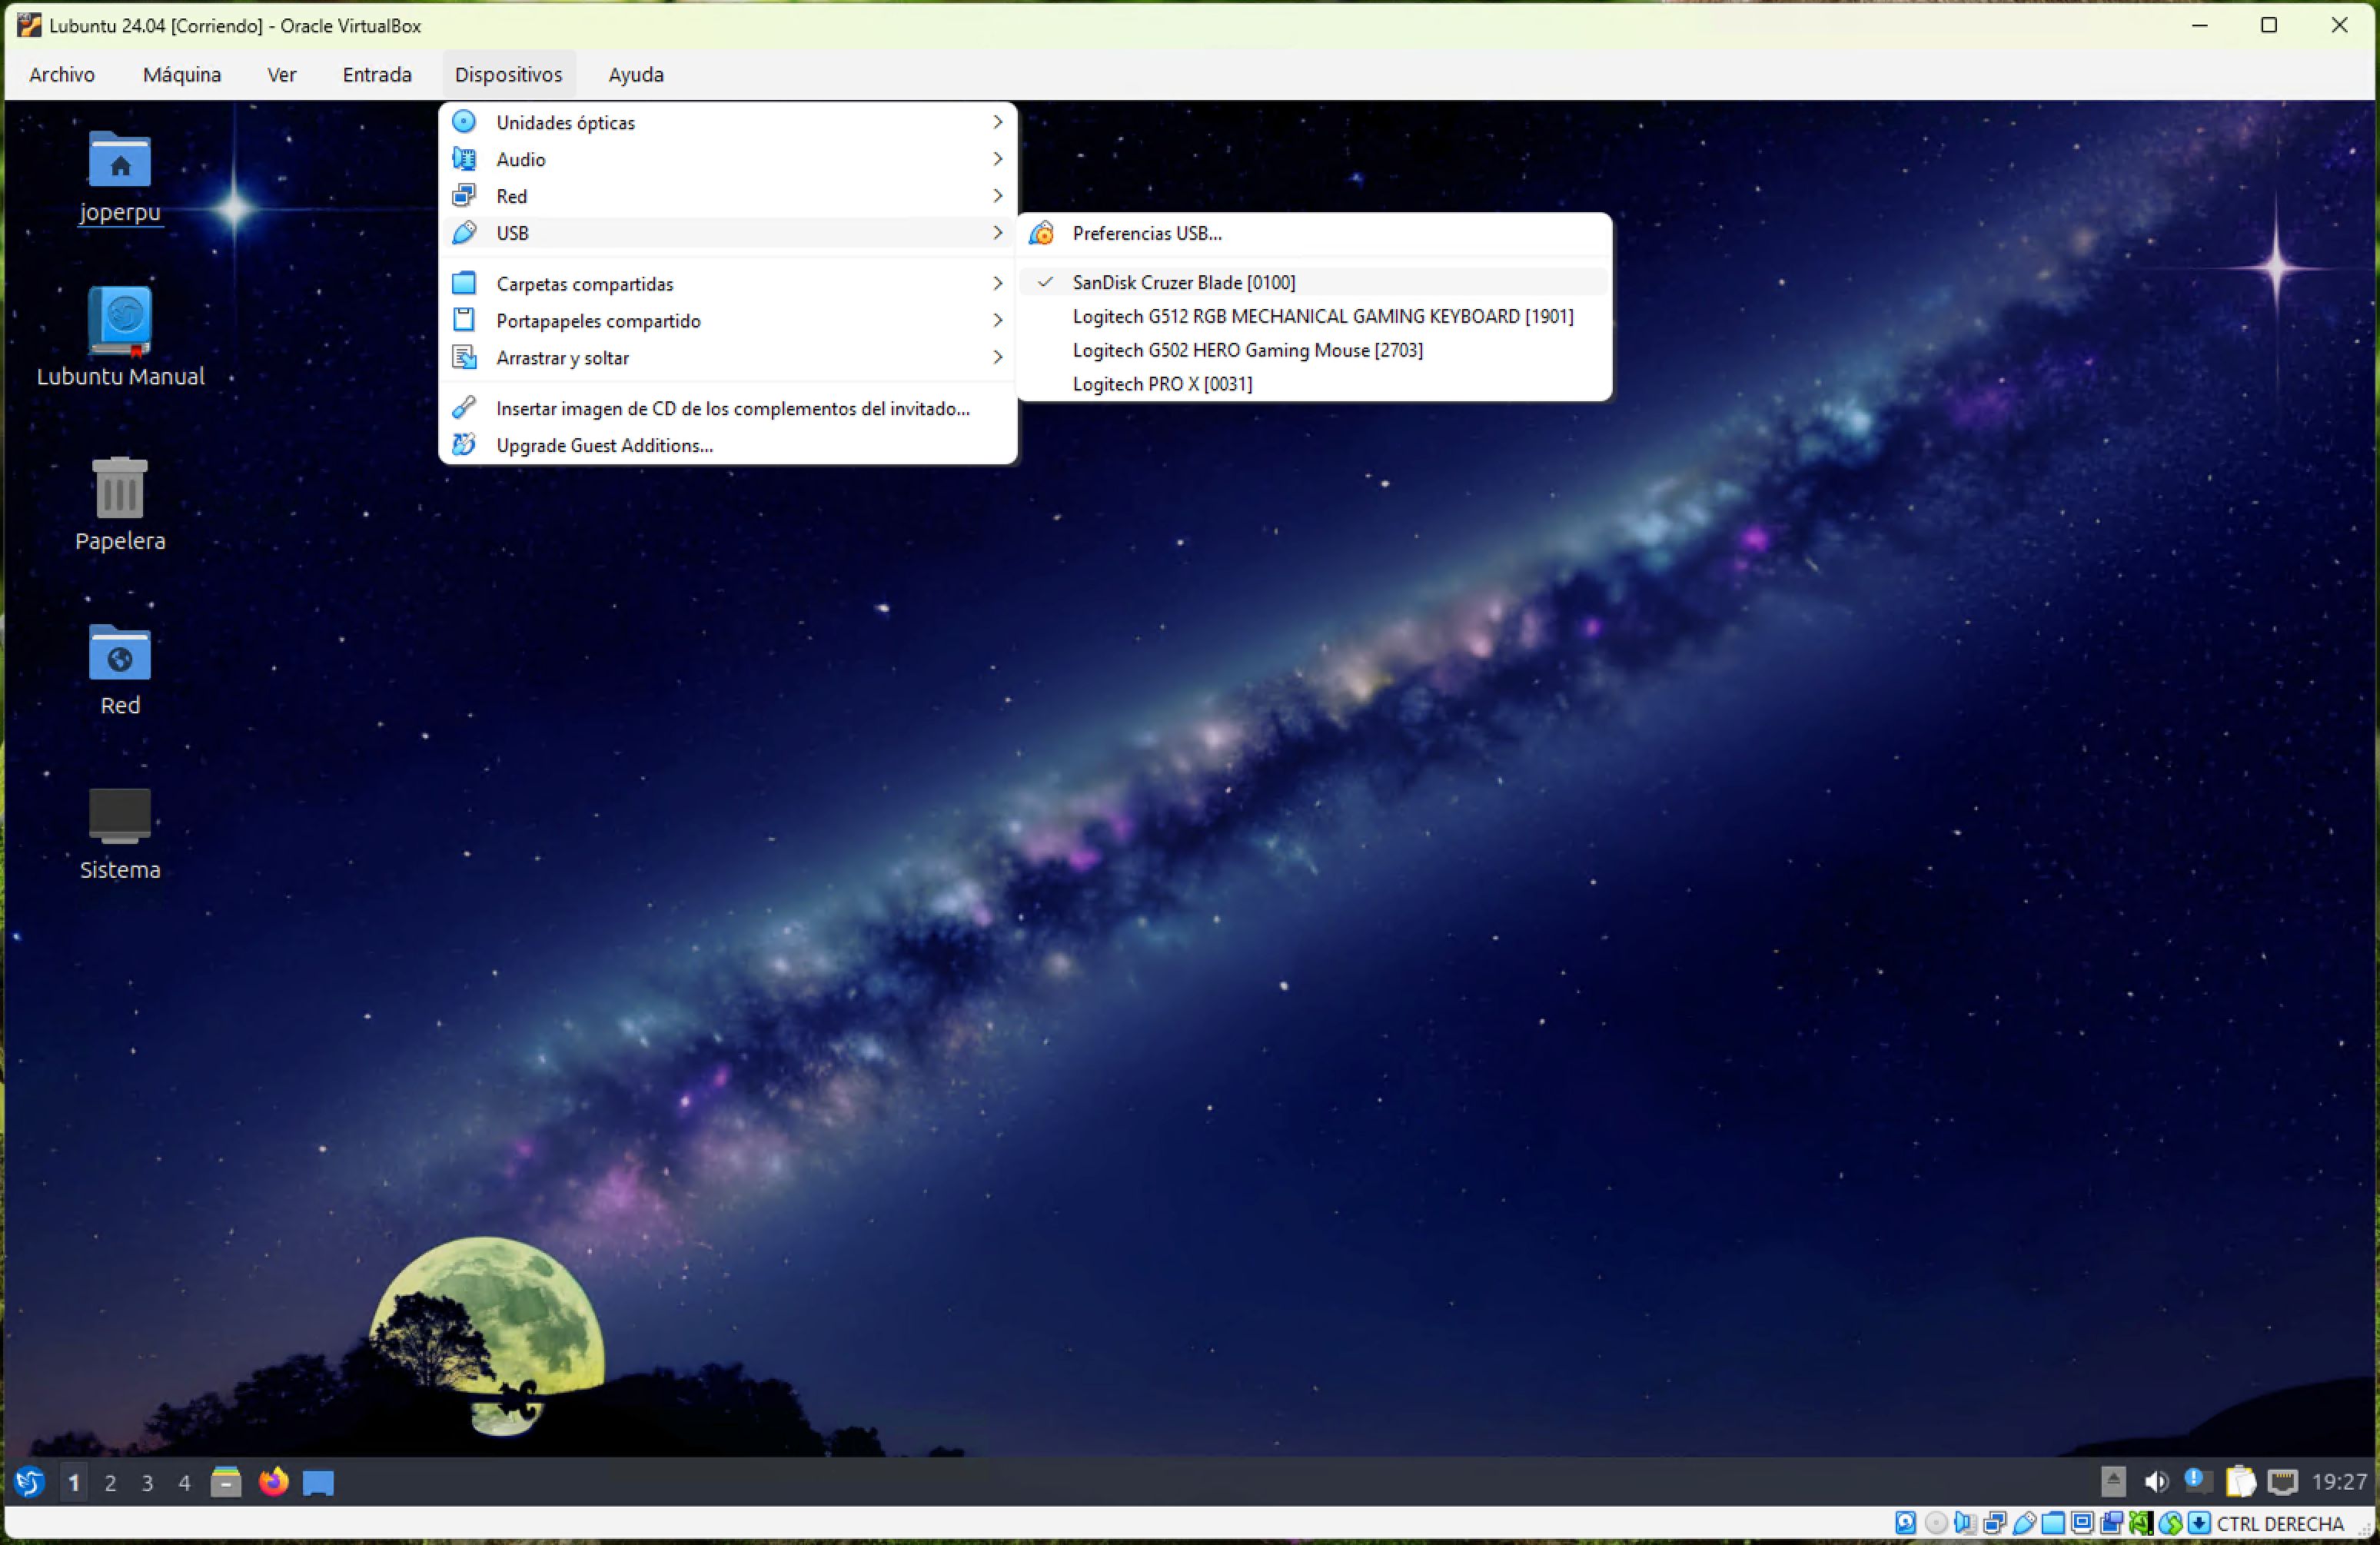
Task: Expand Unidades ópticas submenu
Action: tap(728, 122)
